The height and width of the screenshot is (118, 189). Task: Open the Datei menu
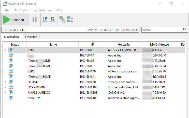(6, 10)
